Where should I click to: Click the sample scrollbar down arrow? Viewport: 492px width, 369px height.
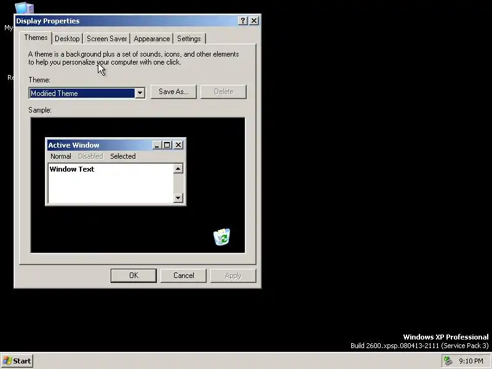tap(178, 197)
